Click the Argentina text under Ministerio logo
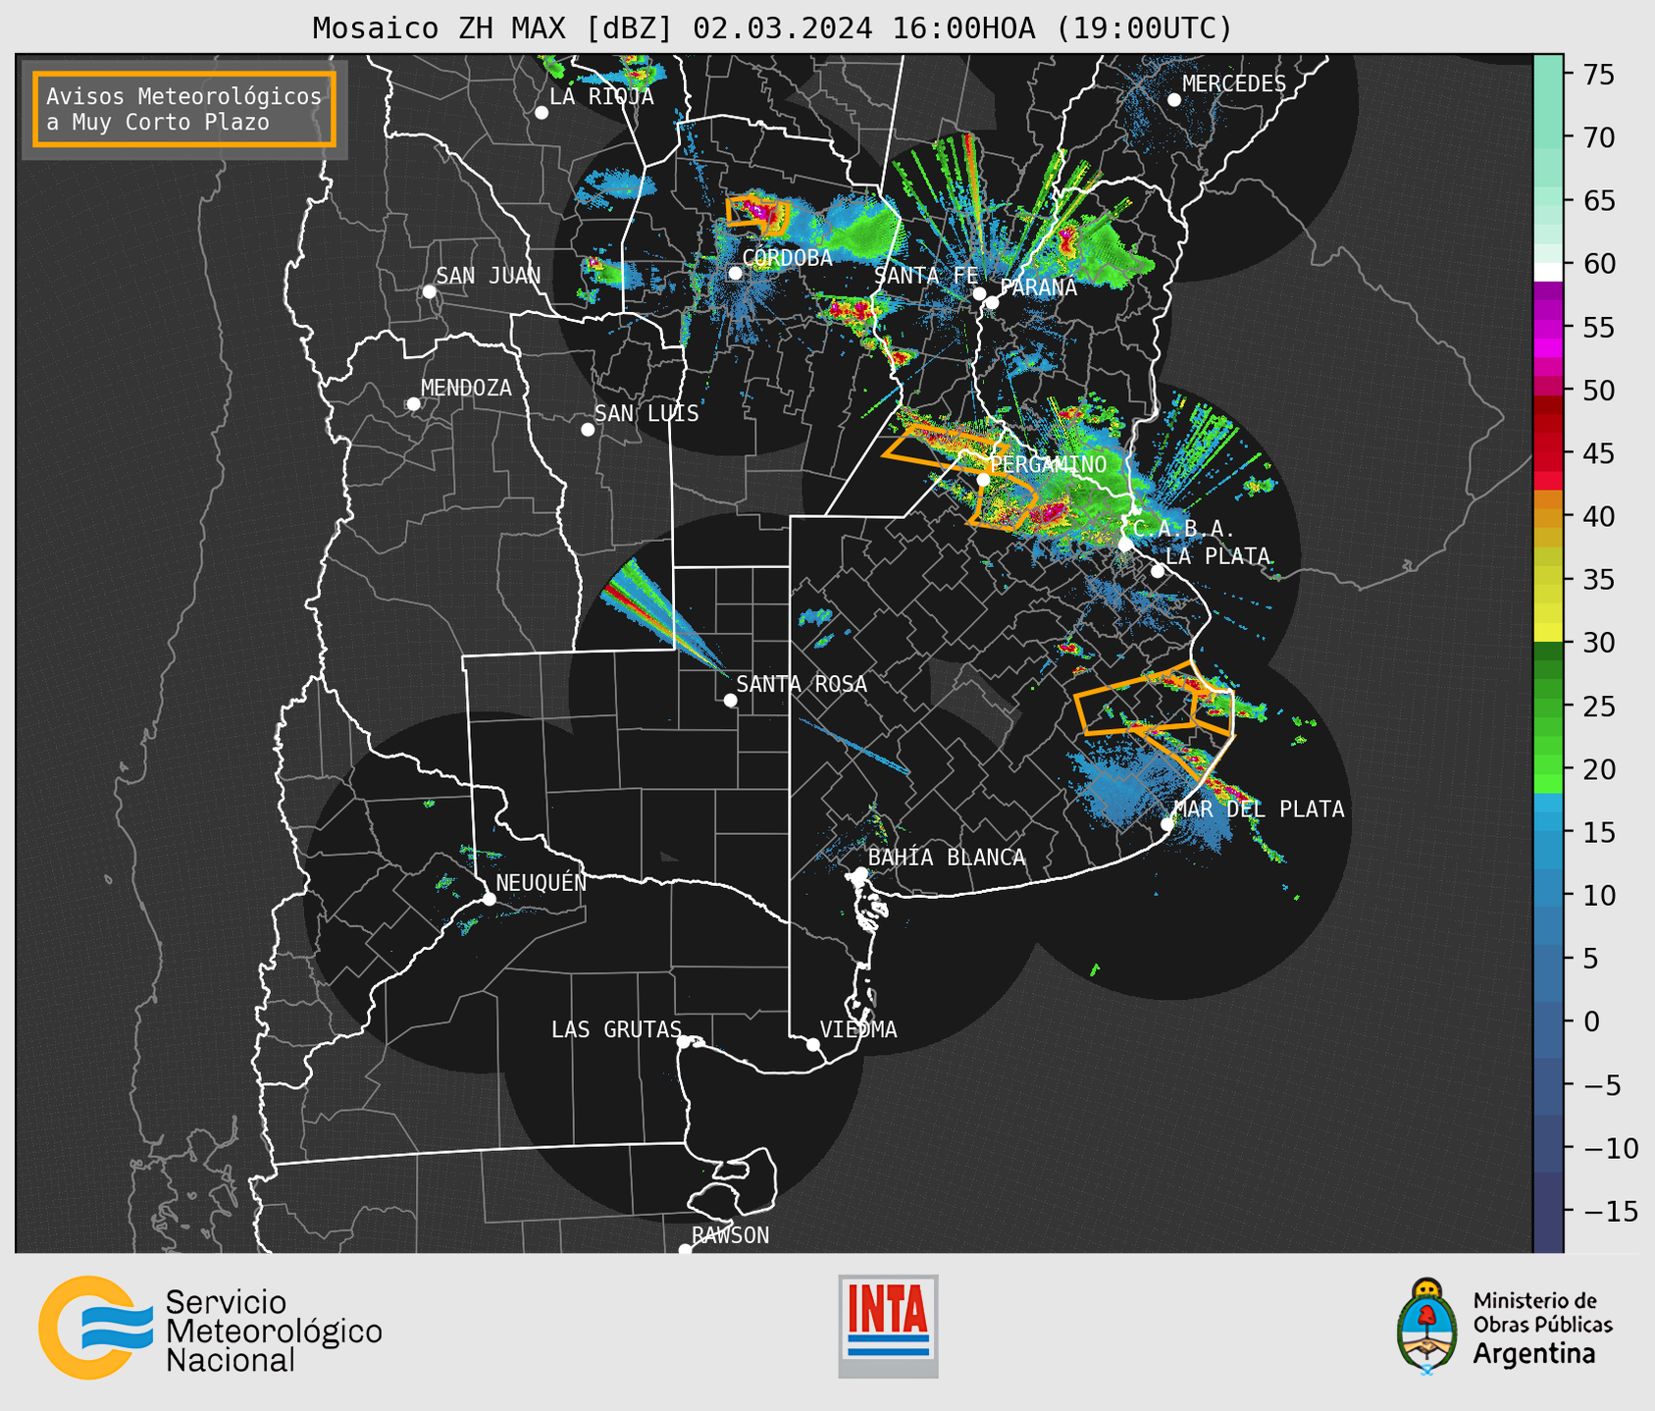This screenshot has height=1411, width=1655. click(x=1534, y=1354)
